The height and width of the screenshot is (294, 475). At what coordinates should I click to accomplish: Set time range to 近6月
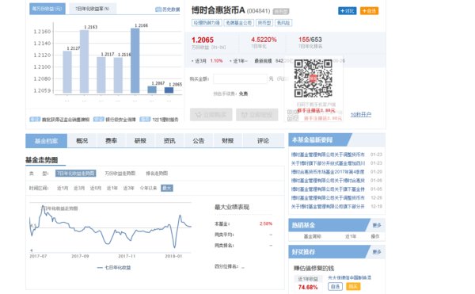pyautogui.click(x=96, y=189)
